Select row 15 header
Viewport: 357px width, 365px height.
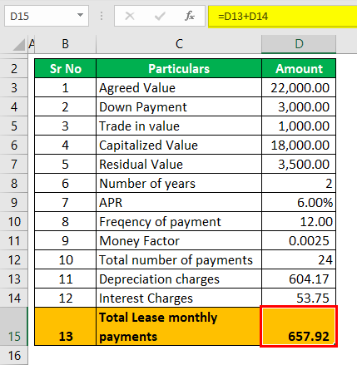click(x=14, y=327)
